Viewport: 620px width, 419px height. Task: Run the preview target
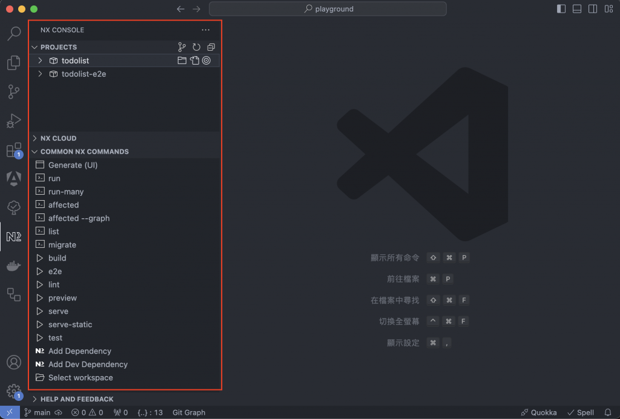125,297
